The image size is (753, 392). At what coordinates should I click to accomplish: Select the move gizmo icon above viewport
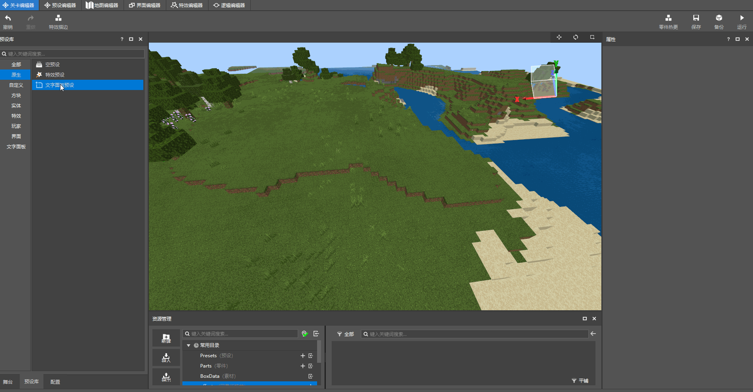tap(559, 37)
